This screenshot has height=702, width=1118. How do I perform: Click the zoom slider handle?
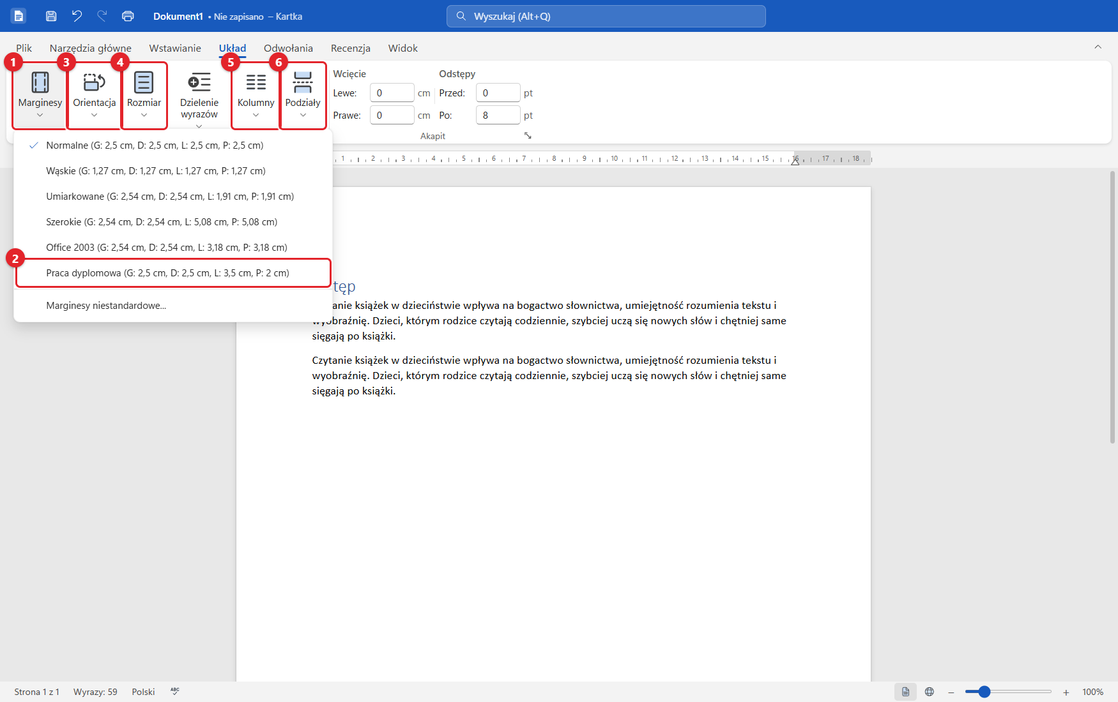click(x=984, y=692)
